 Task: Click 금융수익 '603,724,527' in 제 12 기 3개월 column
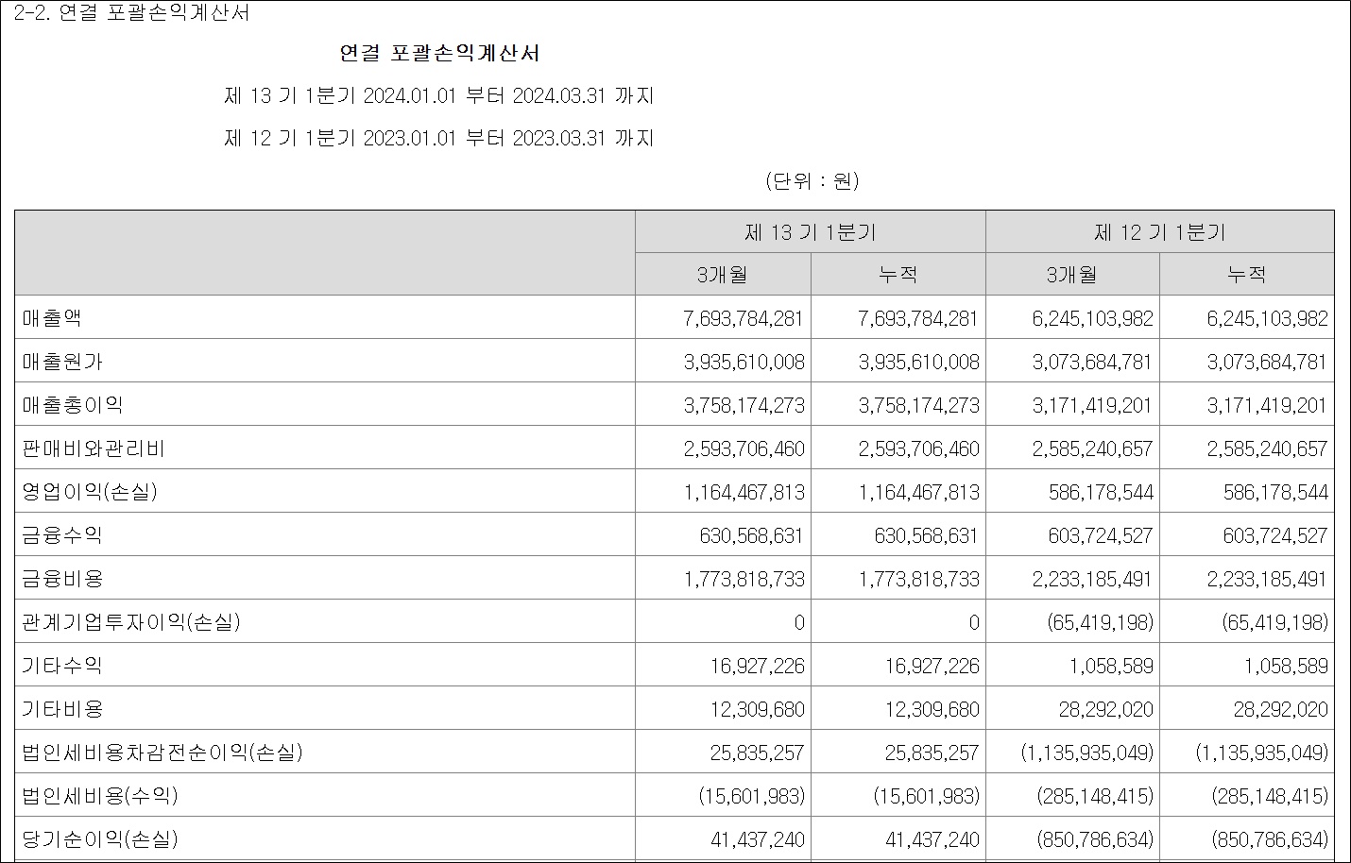1101,536
